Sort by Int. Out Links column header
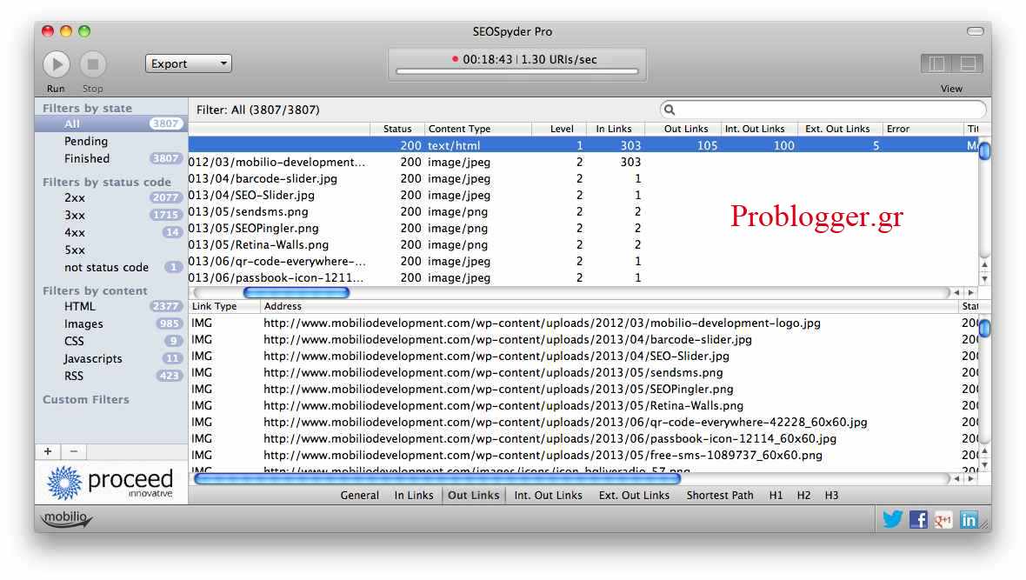Image resolution: width=1026 pixels, height=580 pixels. click(760, 129)
